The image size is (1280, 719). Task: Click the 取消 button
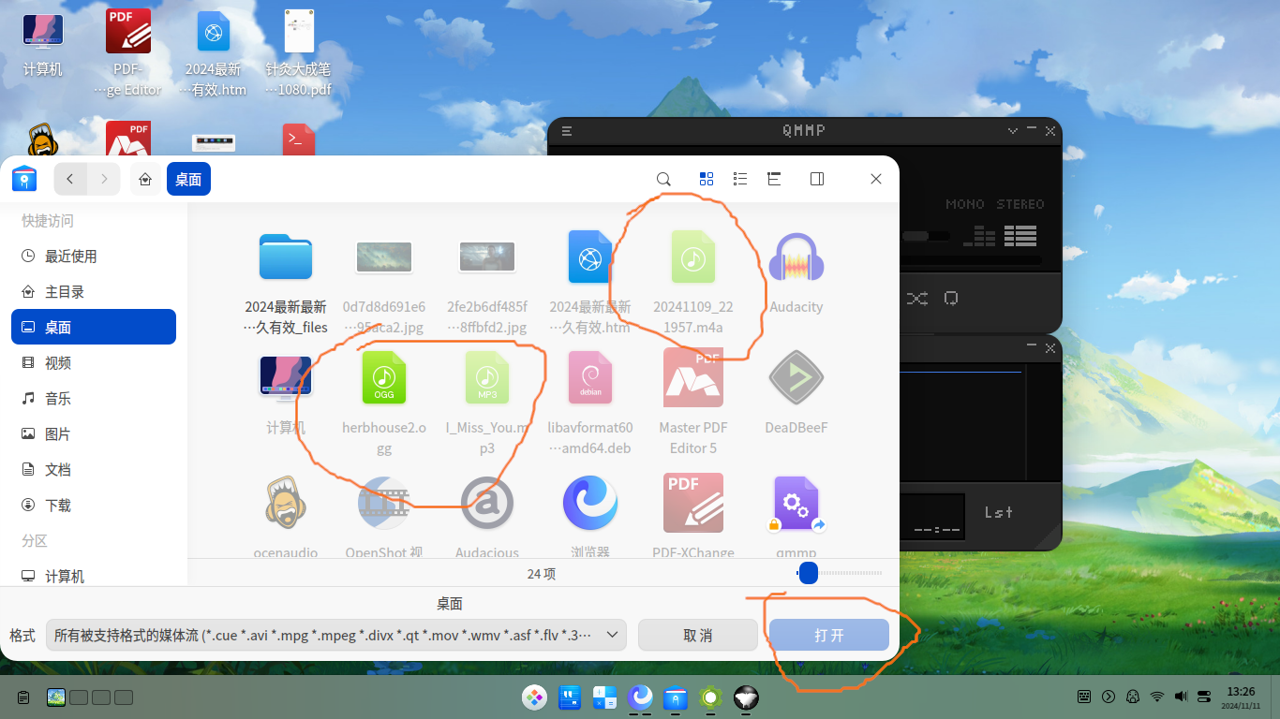pos(698,635)
